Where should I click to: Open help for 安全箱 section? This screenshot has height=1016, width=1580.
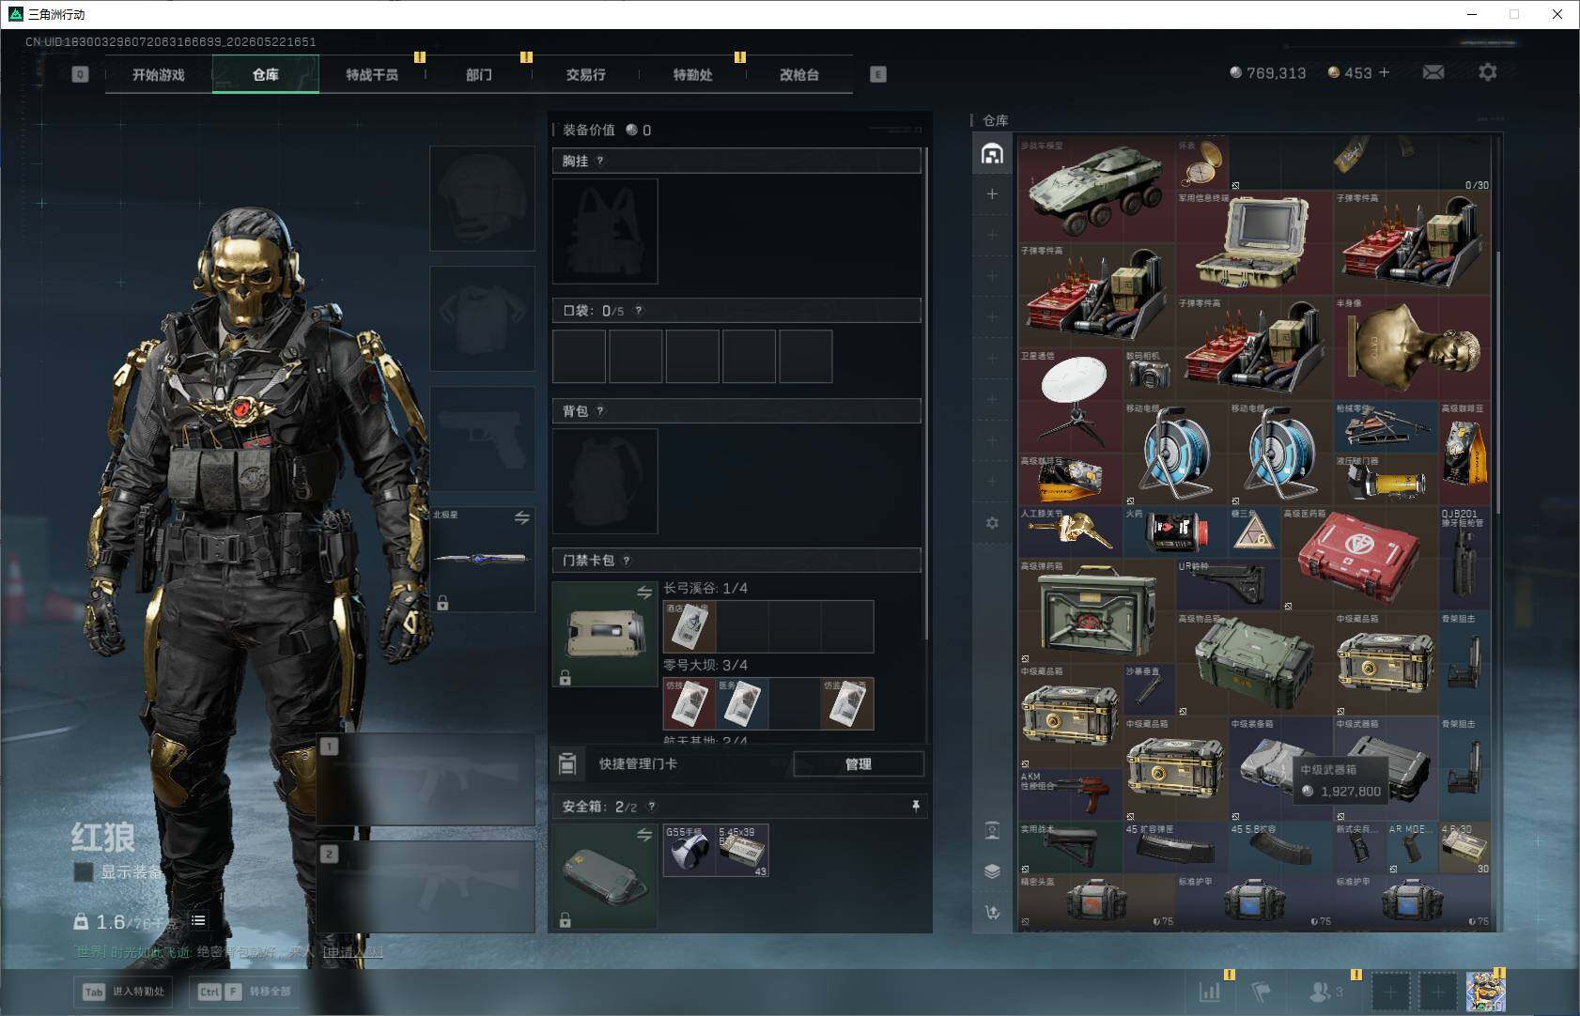point(652,807)
